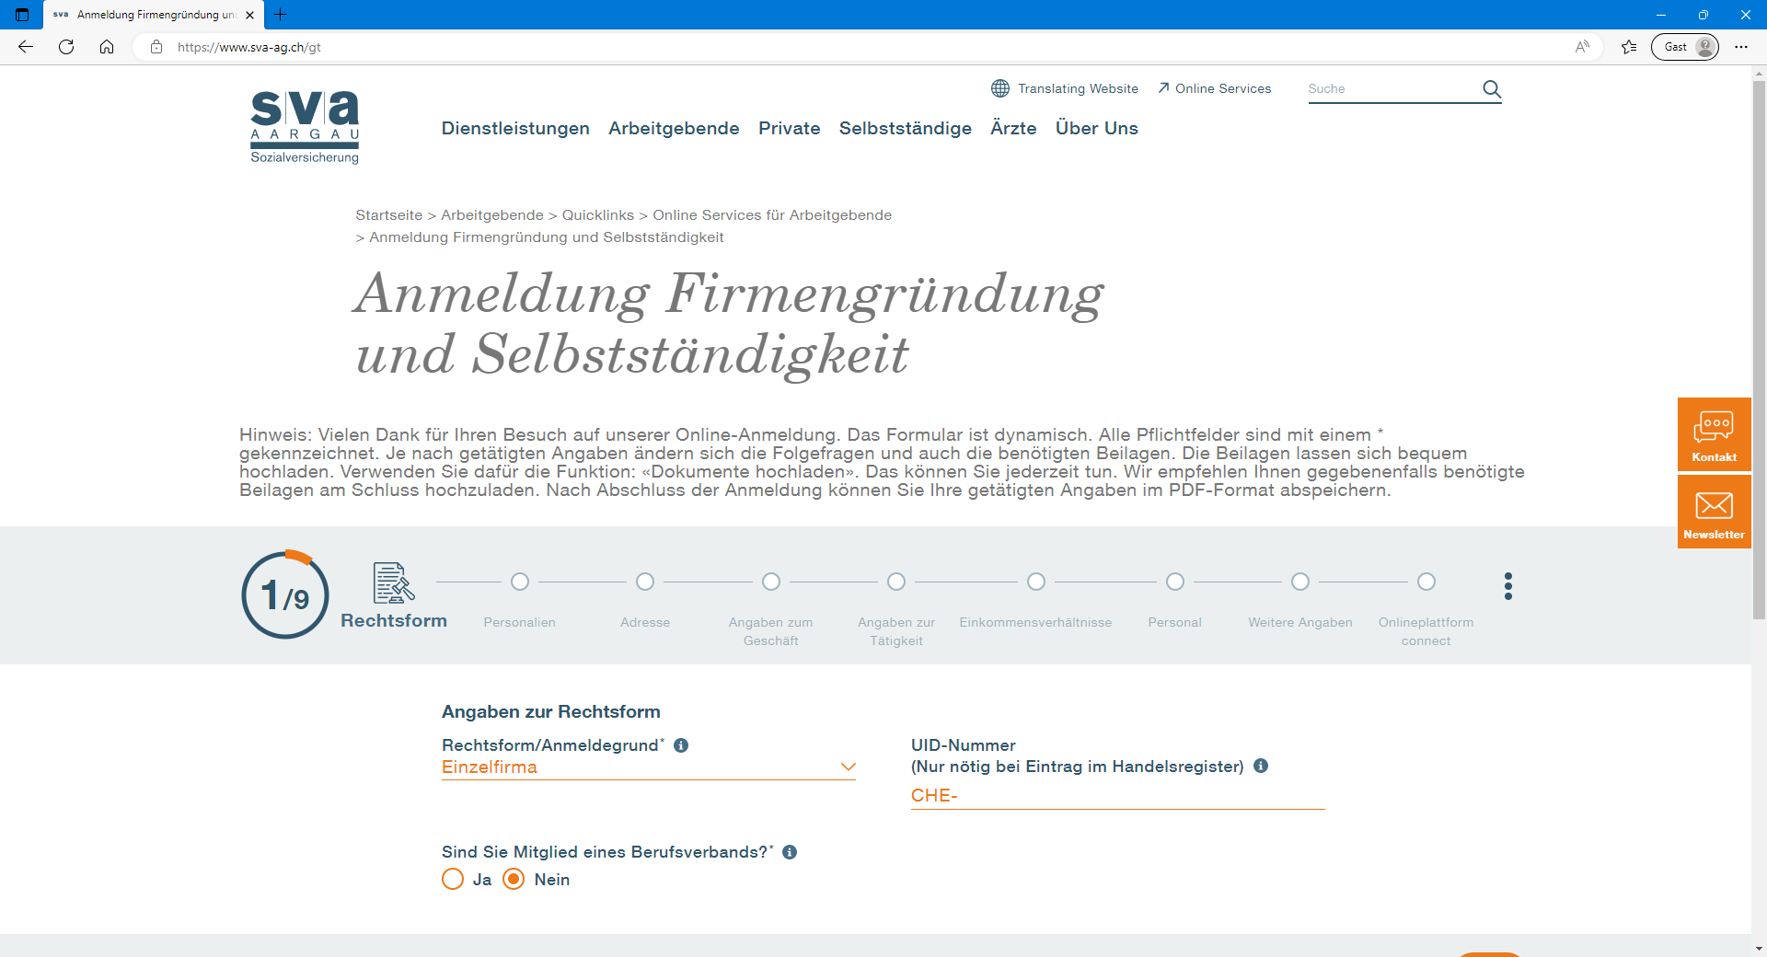Click the UID-Nummer CHE- input field
1767x957 pixels.
point(1117,796)
